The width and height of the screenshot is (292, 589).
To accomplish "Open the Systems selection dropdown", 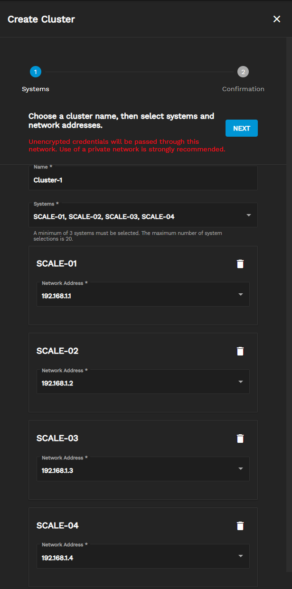I will pyautogui.click(x=138, y=217).
